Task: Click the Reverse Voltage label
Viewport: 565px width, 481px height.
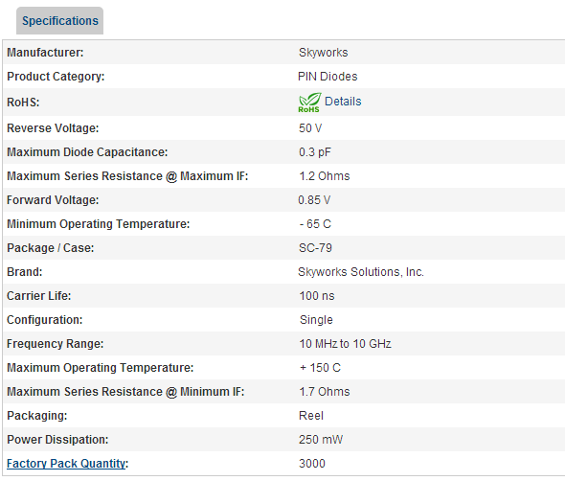Action: 53,128
